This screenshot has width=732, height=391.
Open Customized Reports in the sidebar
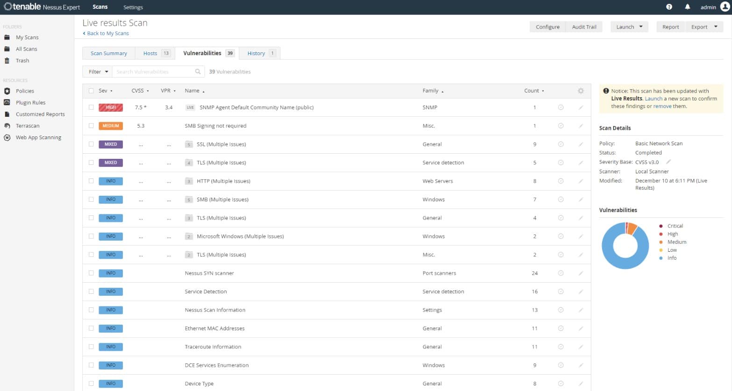point(40,114)
